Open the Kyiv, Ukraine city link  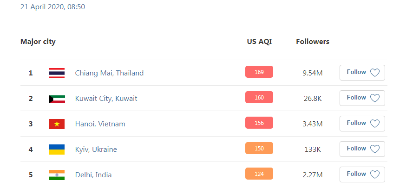tap(96, 149)
